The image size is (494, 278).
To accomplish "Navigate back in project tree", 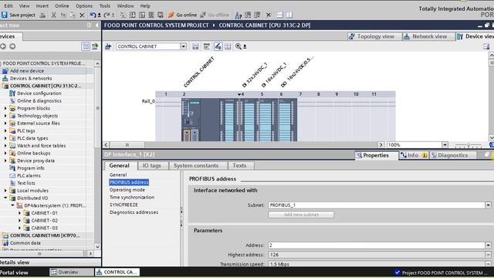I will [x=3, y=46].
